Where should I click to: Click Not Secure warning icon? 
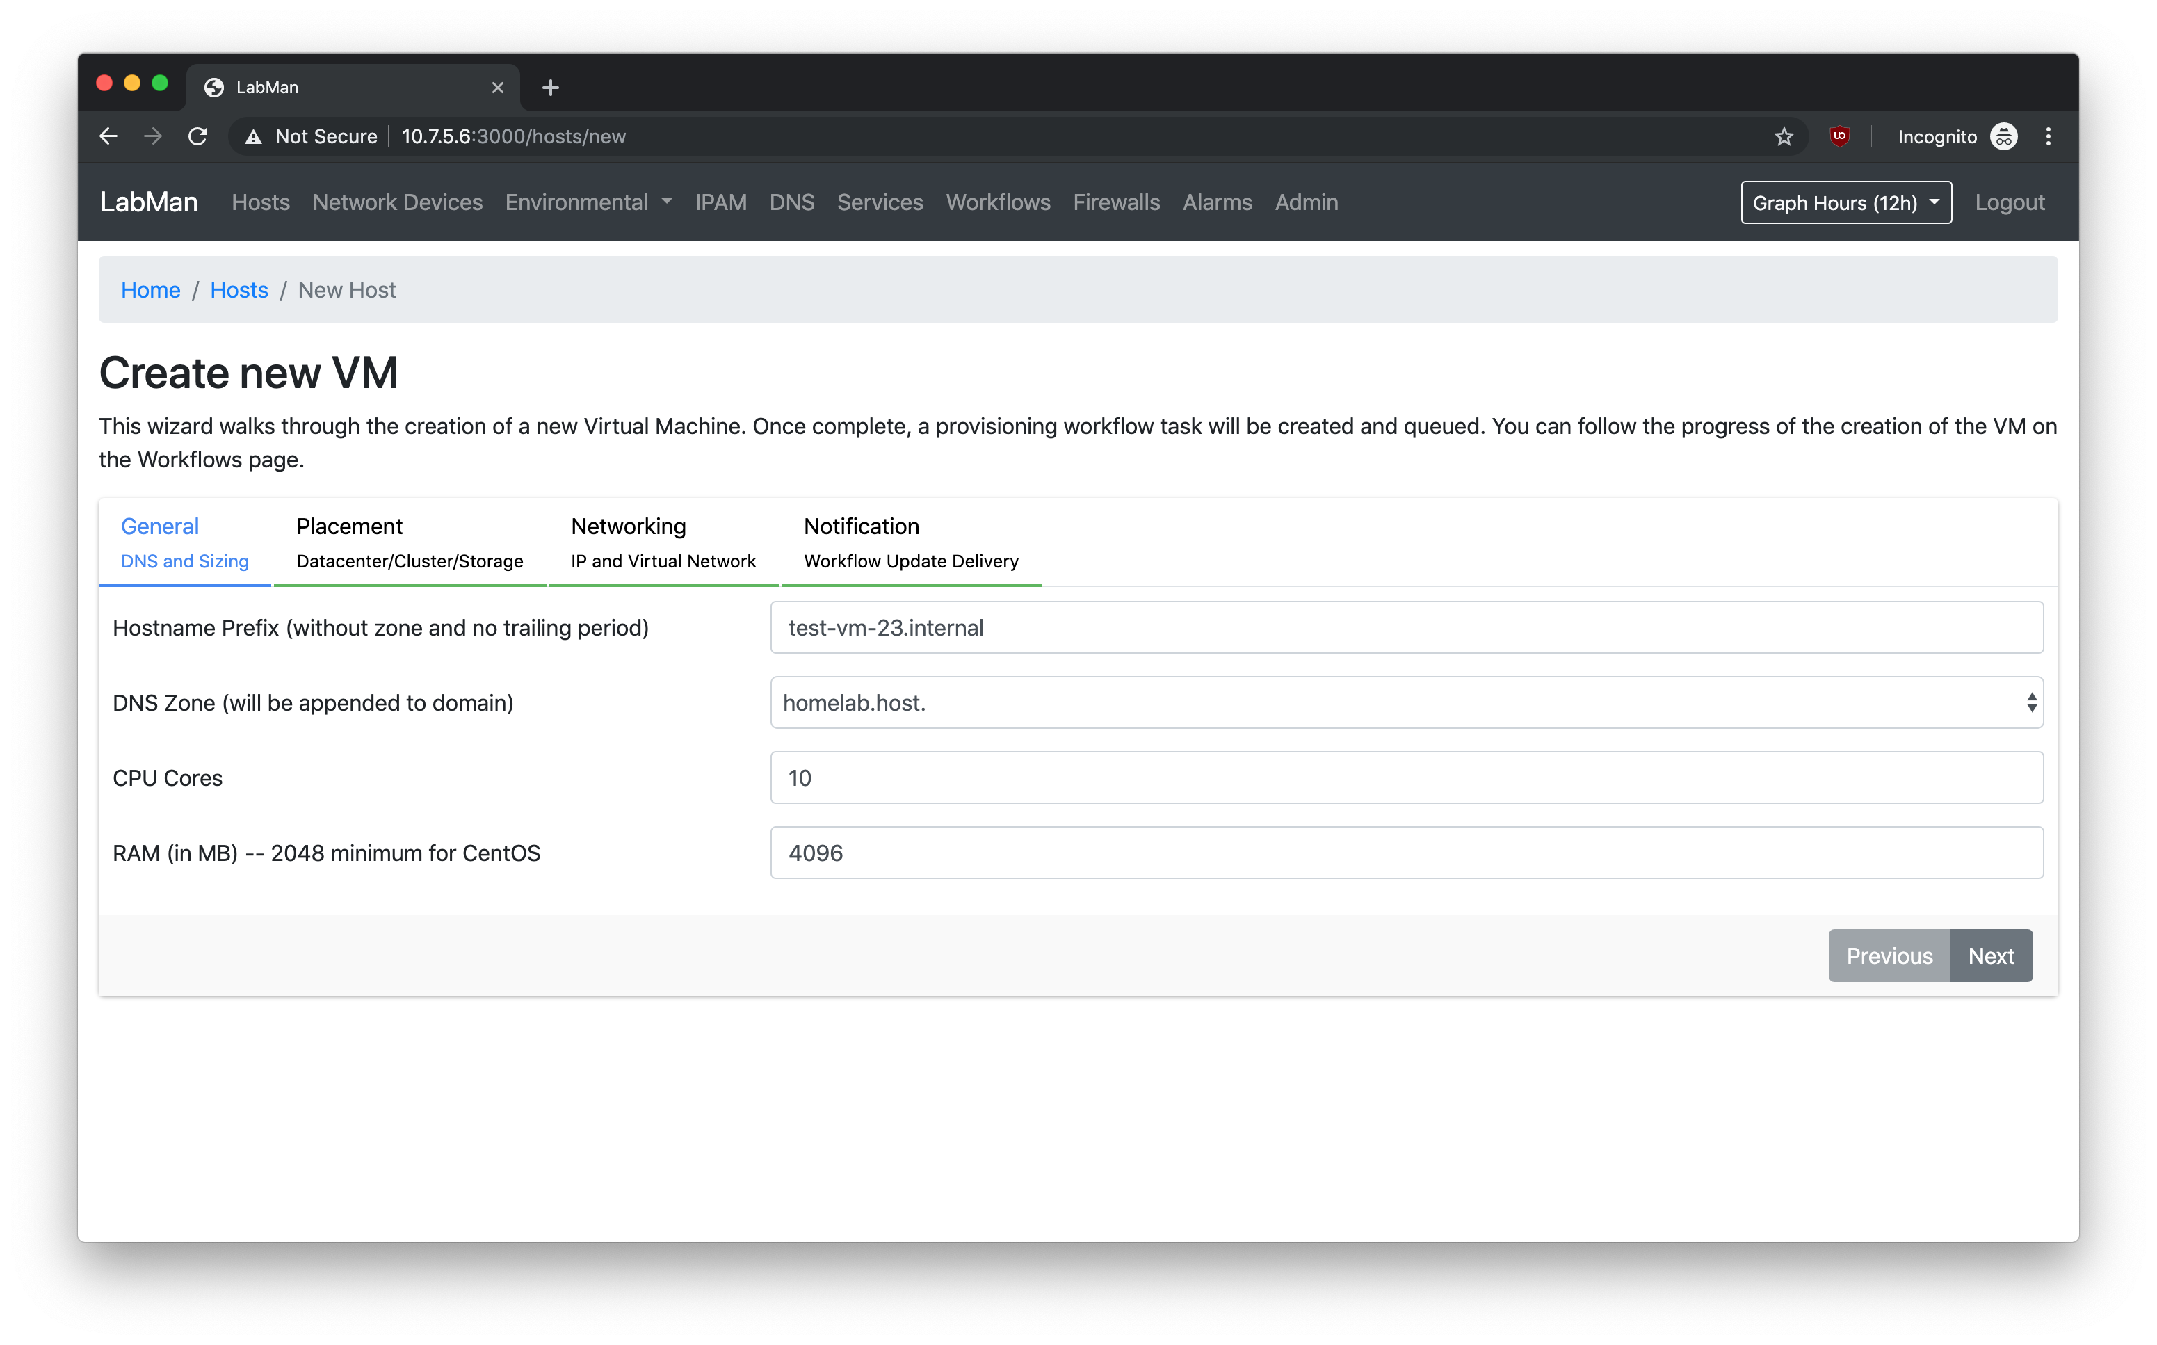point(254,136)
